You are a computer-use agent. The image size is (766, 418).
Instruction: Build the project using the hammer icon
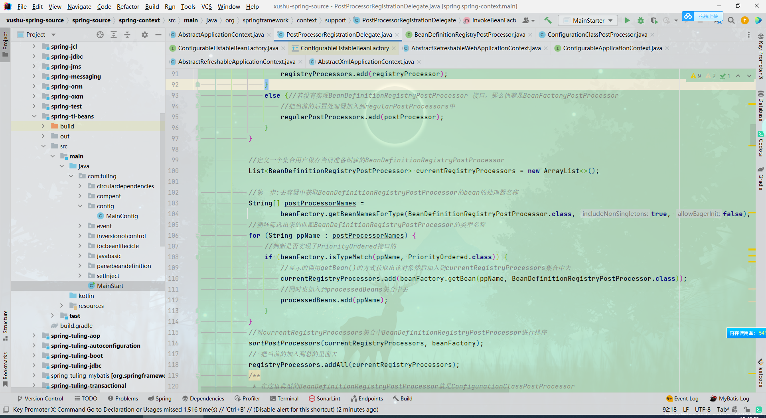tap(548, 20)
